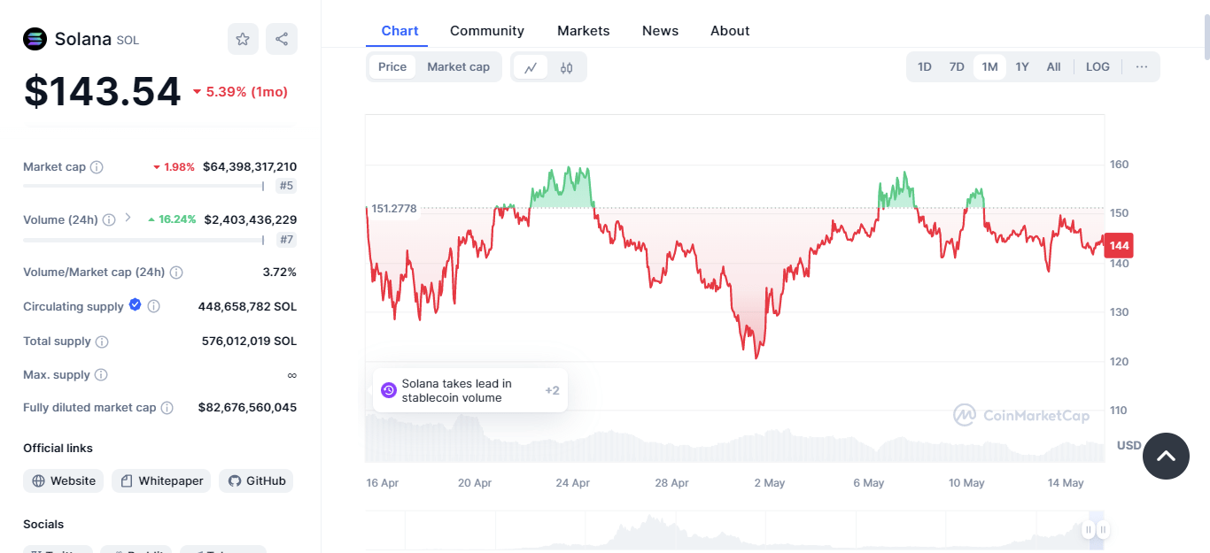Show info for Max. supply
Image resolution: width=1210 pixels, height=553 pixels.
point(101,375)
